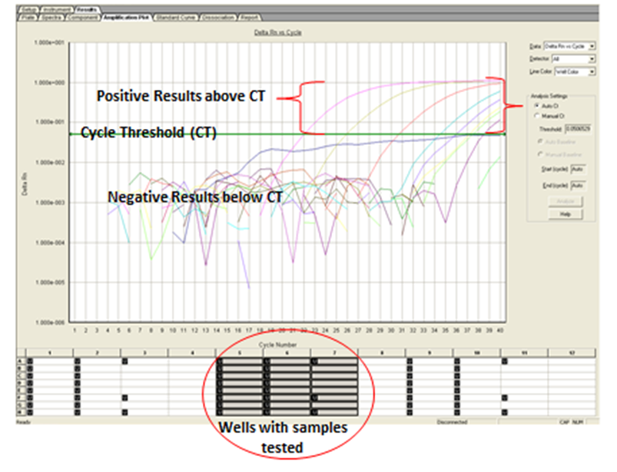This screenshot has width=617, height=472.
Task: Open the Dissociation tab
Action: click(x=216, y=15)
